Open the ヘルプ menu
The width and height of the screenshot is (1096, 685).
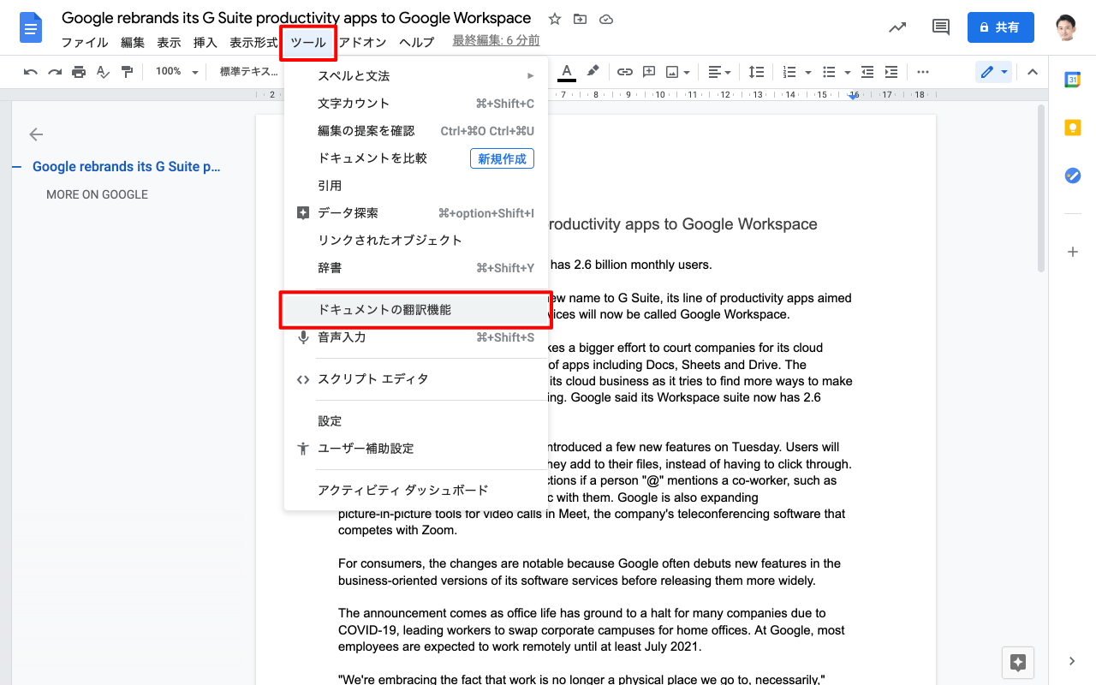point(416,42)
